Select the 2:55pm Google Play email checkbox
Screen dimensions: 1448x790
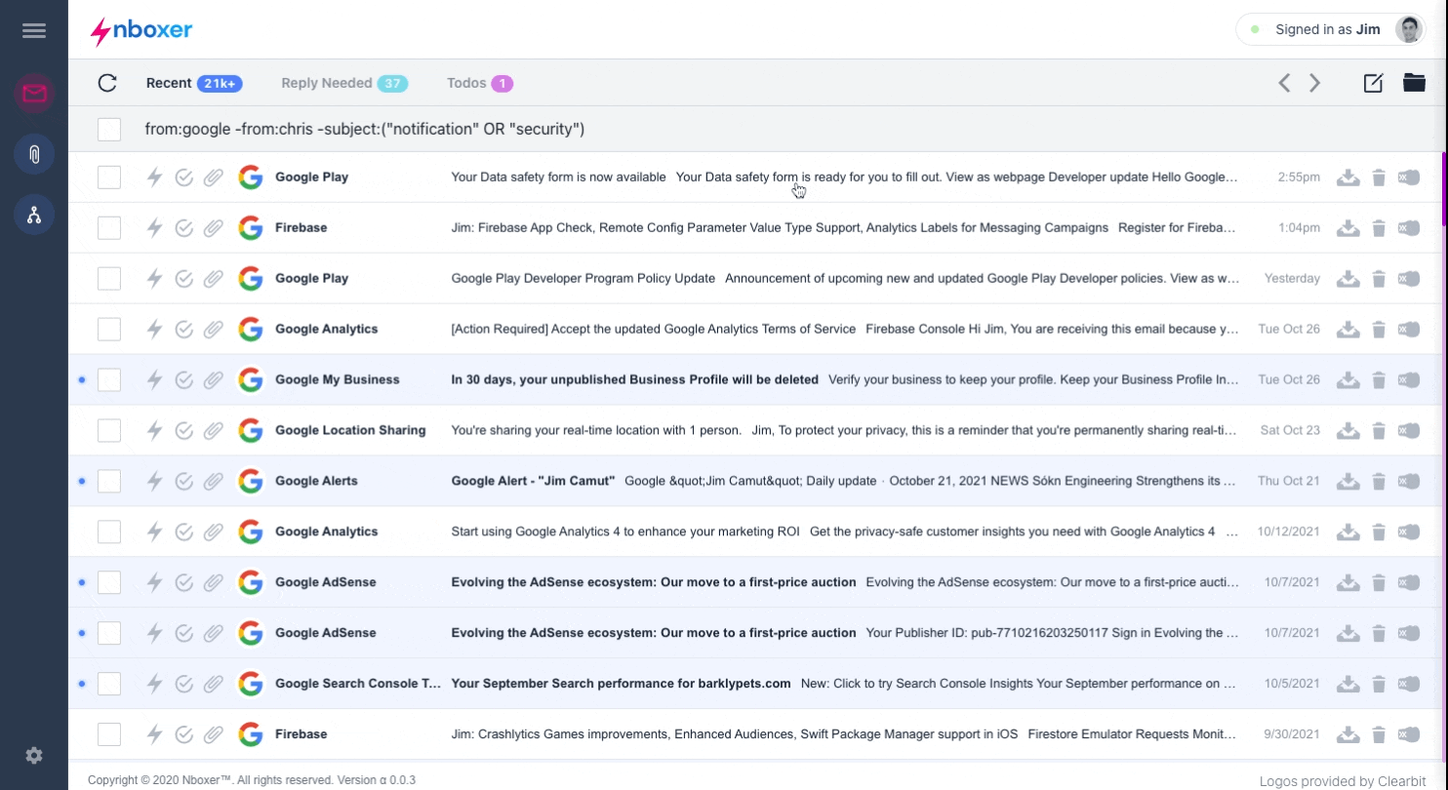[109, 178]
